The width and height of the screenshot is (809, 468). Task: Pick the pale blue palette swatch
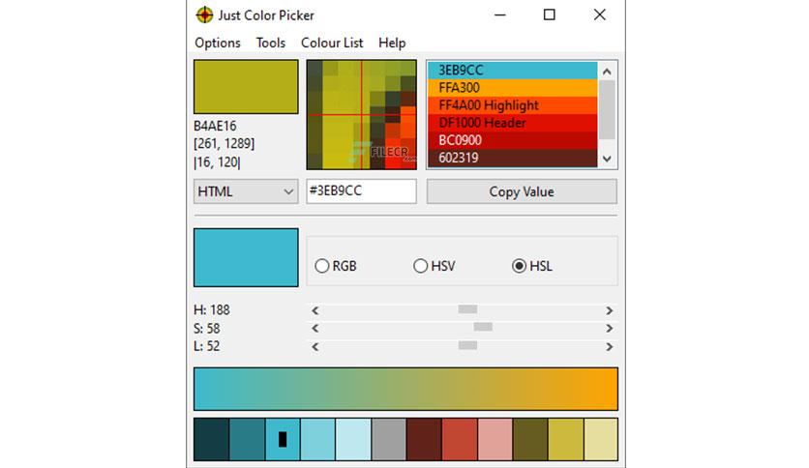point(353,440)
